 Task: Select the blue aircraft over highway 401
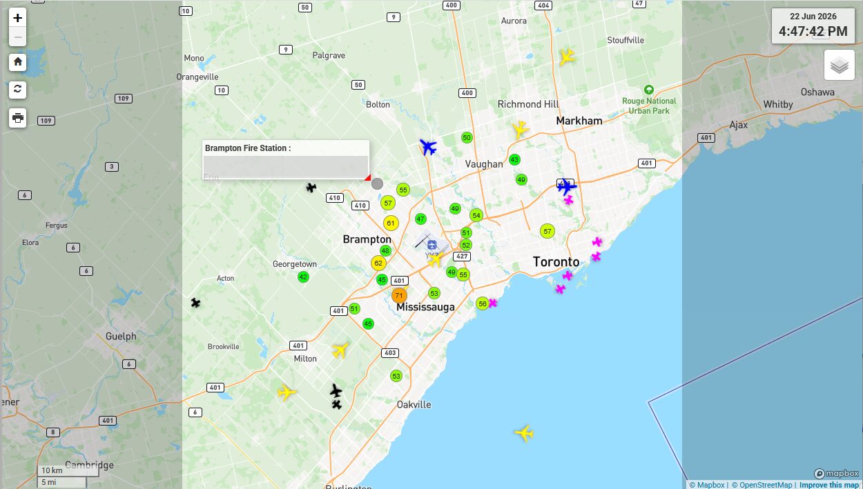point(566,186)
